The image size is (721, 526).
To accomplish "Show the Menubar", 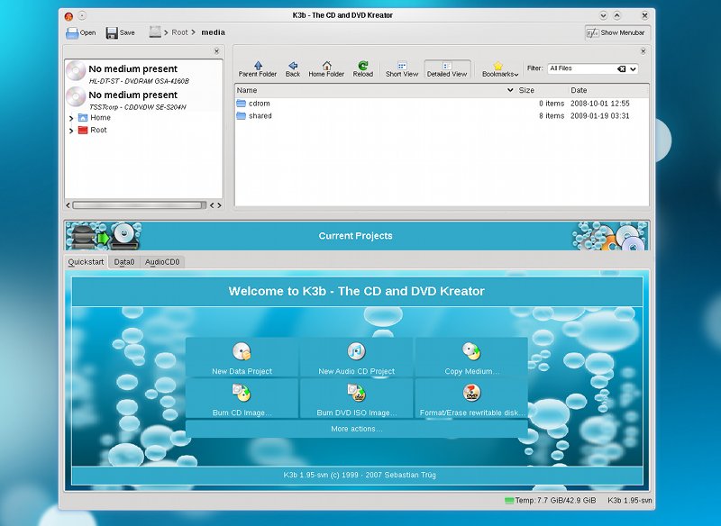I will tap(617, 32).
